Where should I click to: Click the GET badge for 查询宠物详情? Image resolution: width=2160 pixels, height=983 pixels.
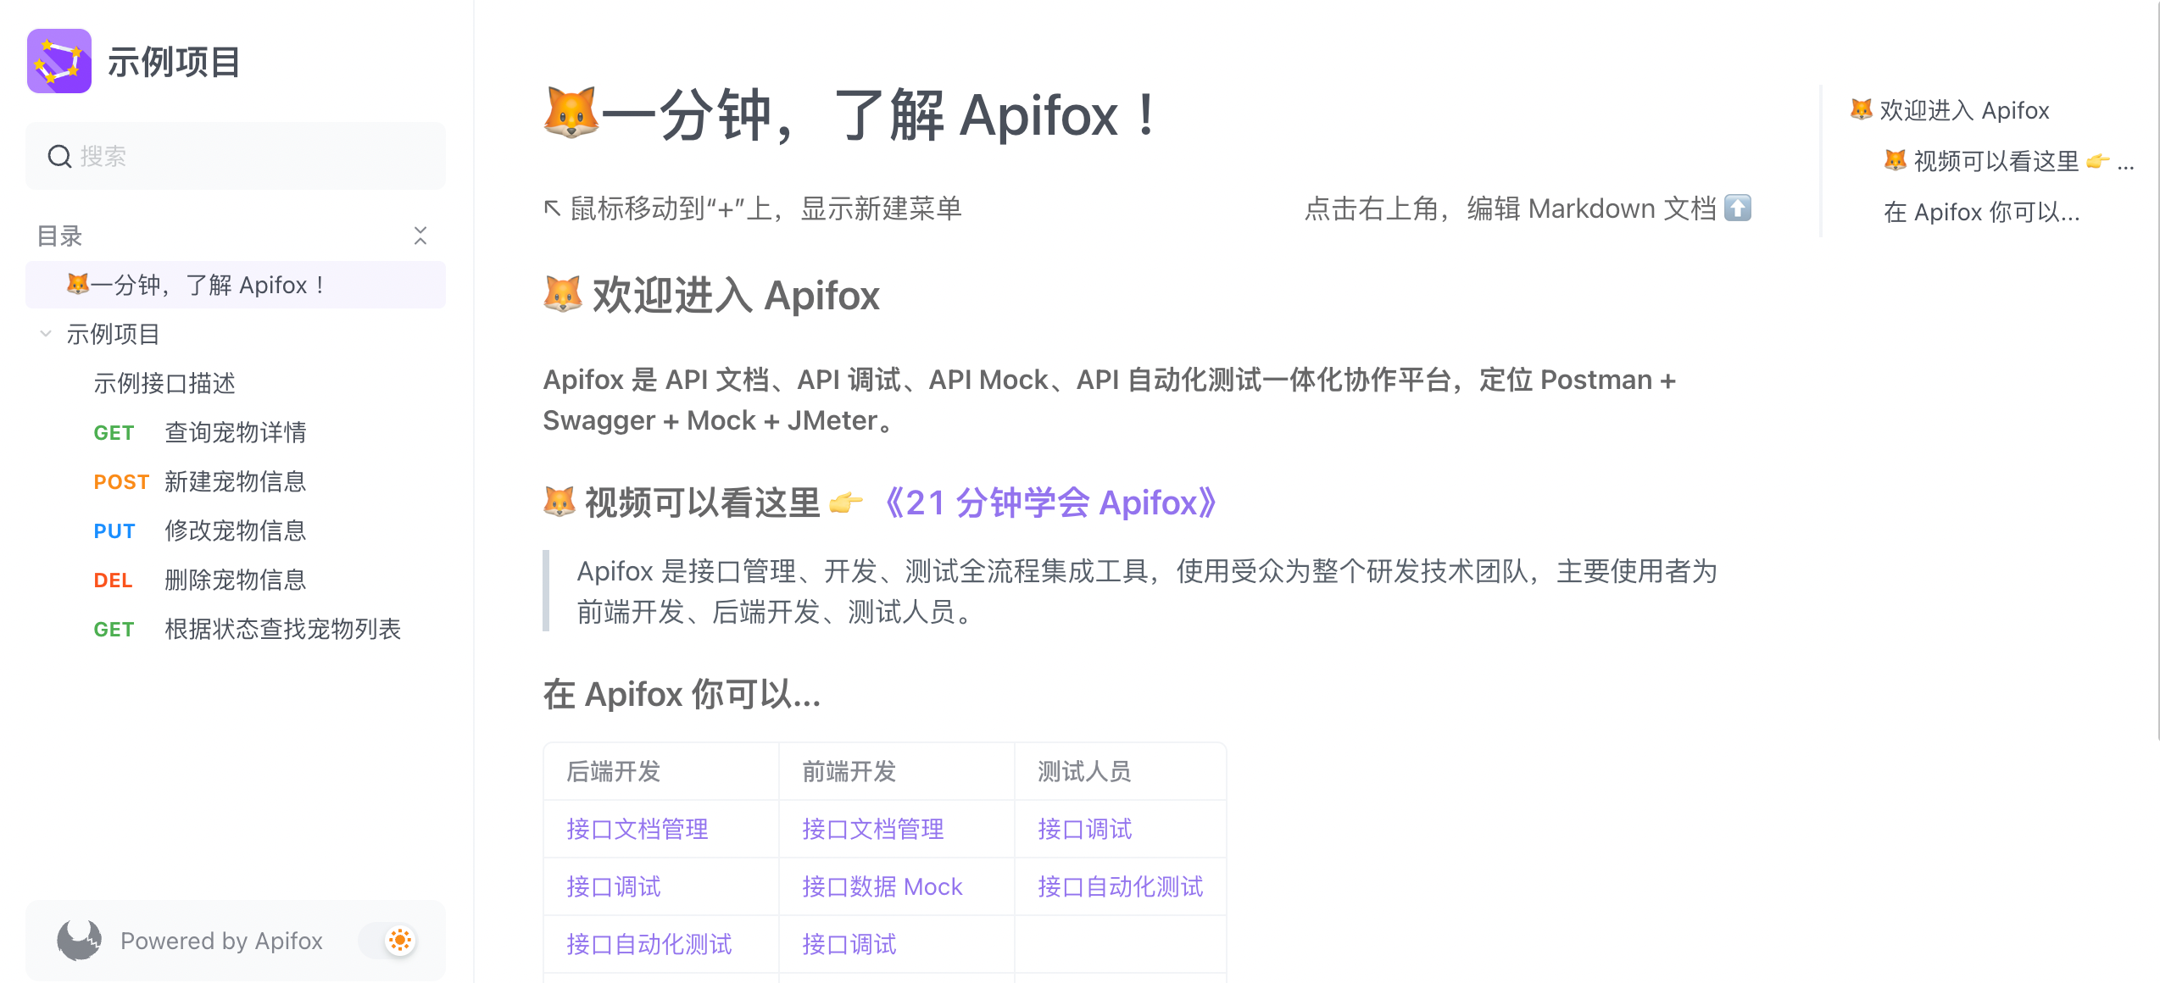[x=114, y=433]
